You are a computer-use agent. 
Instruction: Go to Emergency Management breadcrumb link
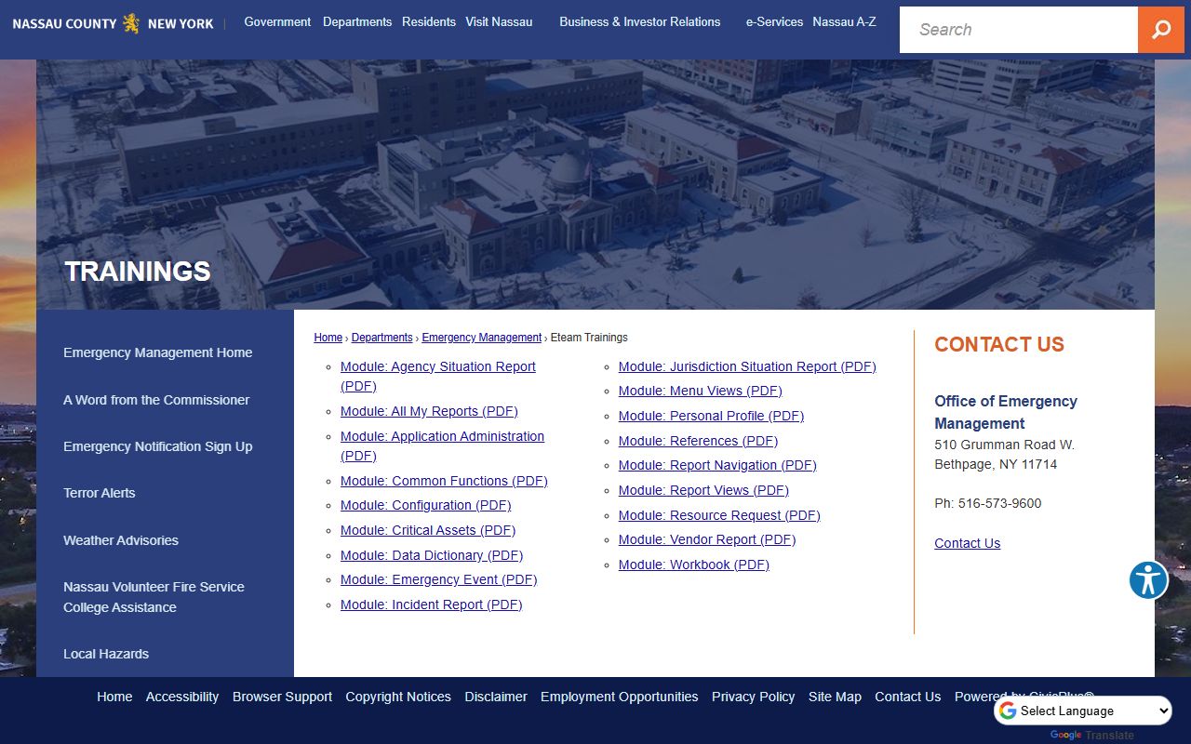(481, 338)
